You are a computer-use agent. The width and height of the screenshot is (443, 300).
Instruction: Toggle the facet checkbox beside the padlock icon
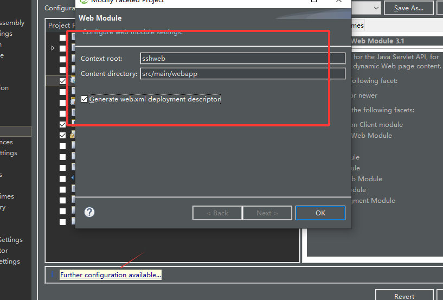pyautogui.click(x=62, y=135)
